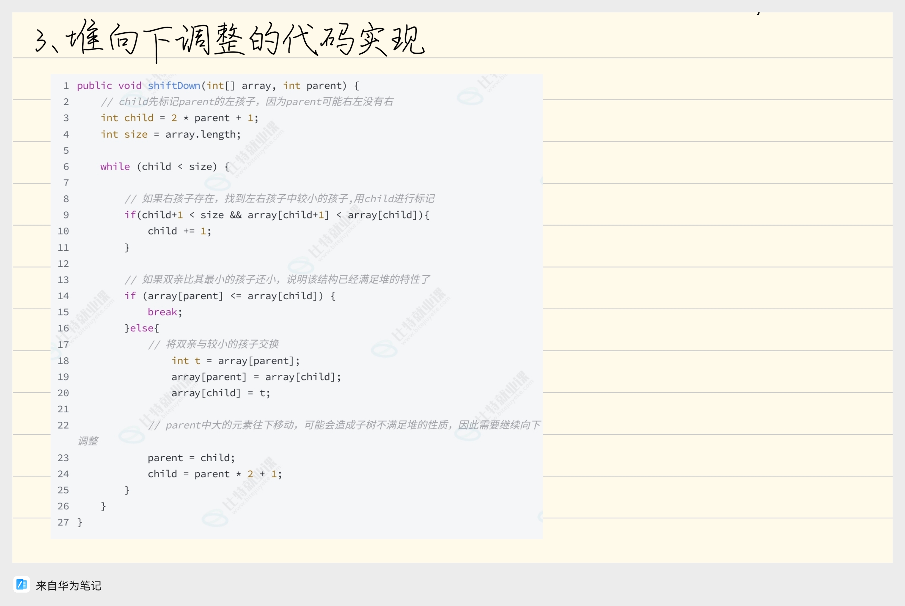Viewport: 905px width, 606px height.
Task: Click line number 1 in code
Action: pos(66,86)
